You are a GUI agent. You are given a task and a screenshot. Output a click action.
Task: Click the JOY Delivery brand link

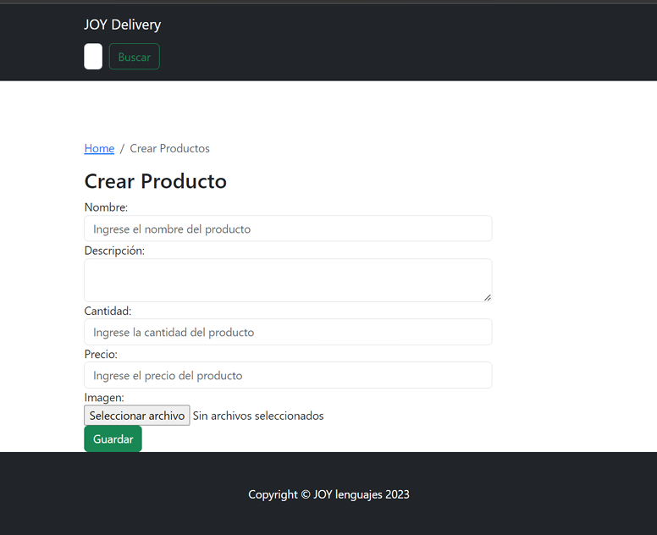click(122, 25)
